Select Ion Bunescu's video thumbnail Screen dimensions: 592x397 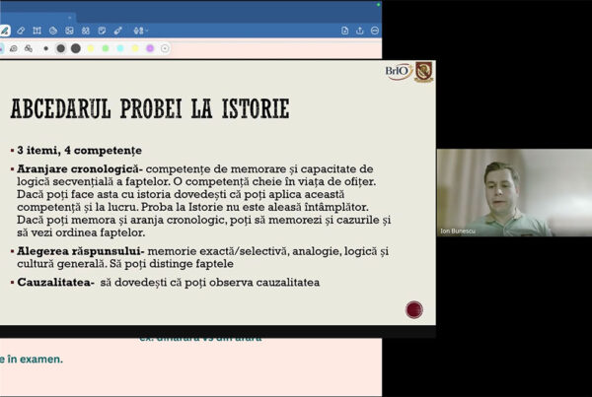point(514,193)
